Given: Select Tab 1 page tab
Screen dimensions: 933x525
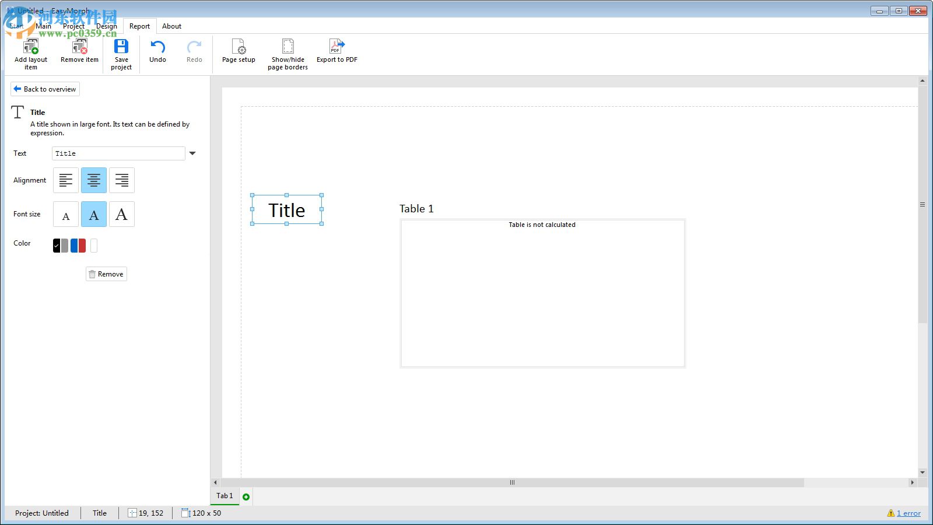Looking at the screenshot, I should [x=225, y=496].
